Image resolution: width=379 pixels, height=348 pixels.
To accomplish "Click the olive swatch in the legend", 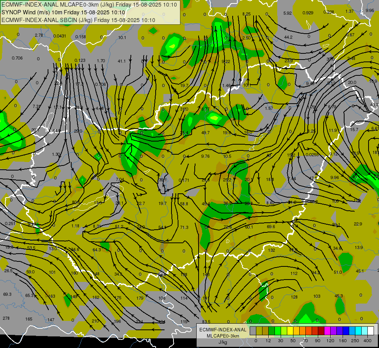I will (259, 331).
